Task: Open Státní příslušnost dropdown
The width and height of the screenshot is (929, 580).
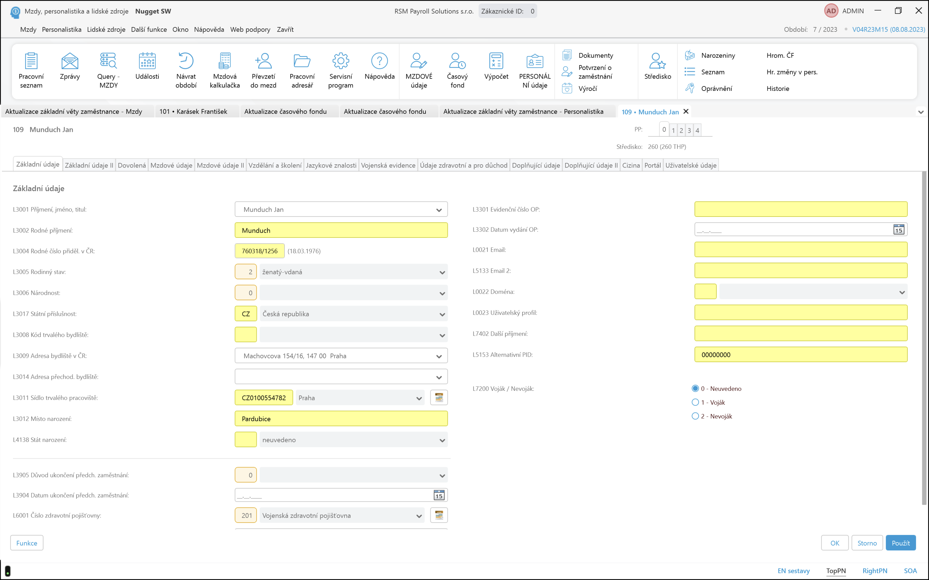Action: (x=442, y=314)
